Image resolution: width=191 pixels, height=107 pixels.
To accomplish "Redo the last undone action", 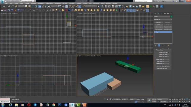I will 5,6.
